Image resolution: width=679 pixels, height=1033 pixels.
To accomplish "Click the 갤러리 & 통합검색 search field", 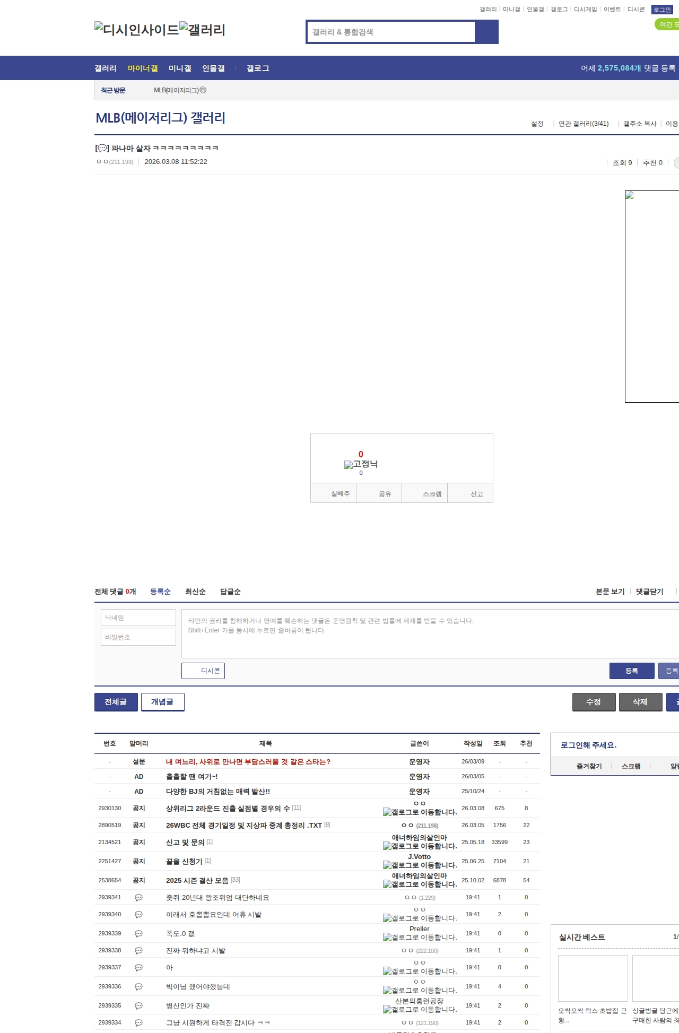I will pos(391,32).
